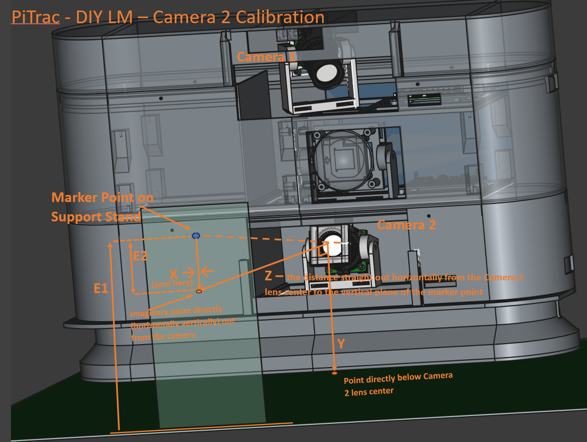Select the E1 dimension label

(101, 288)
